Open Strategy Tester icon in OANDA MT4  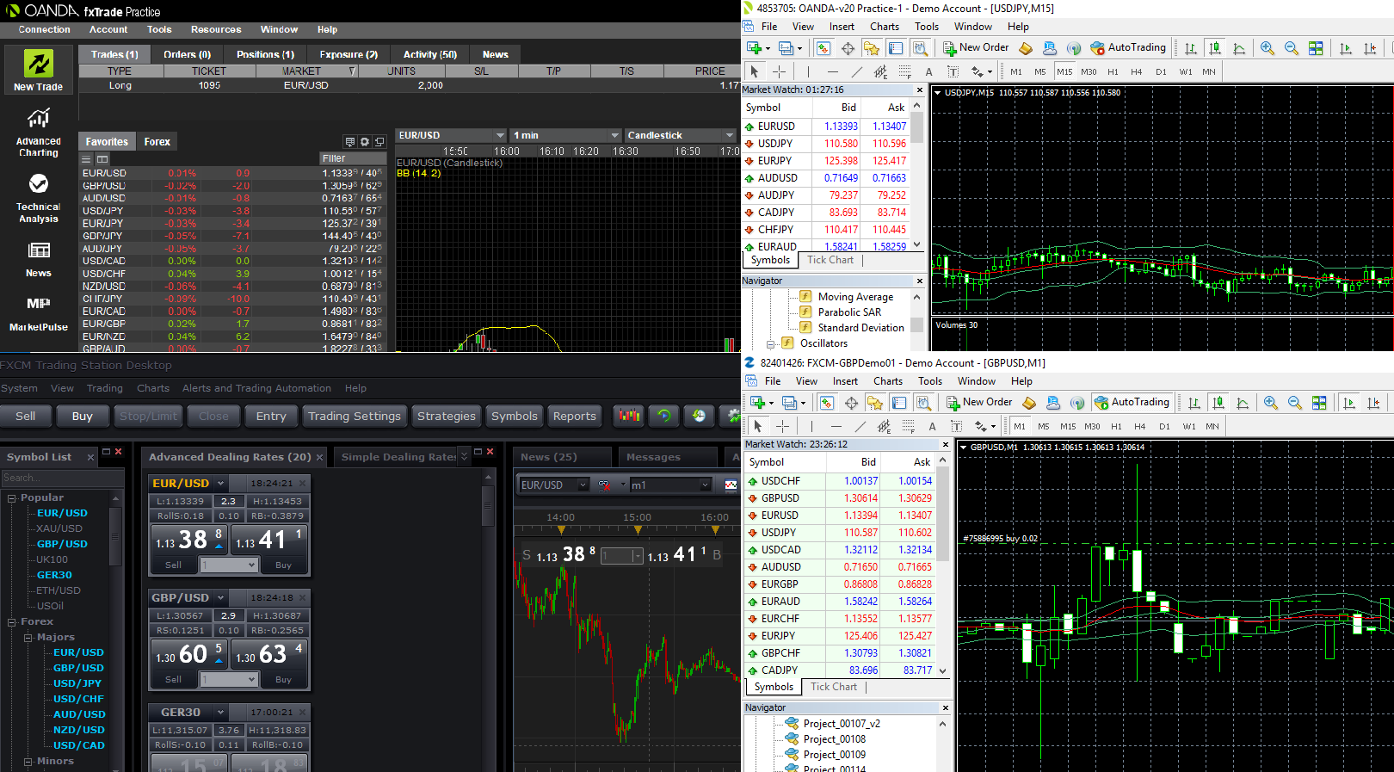tap(920, 48)
